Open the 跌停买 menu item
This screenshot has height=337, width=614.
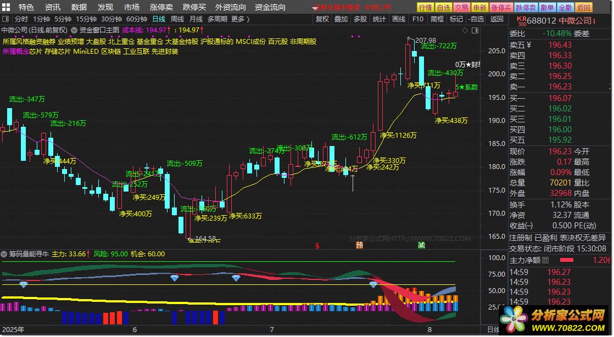pos(194,7)
